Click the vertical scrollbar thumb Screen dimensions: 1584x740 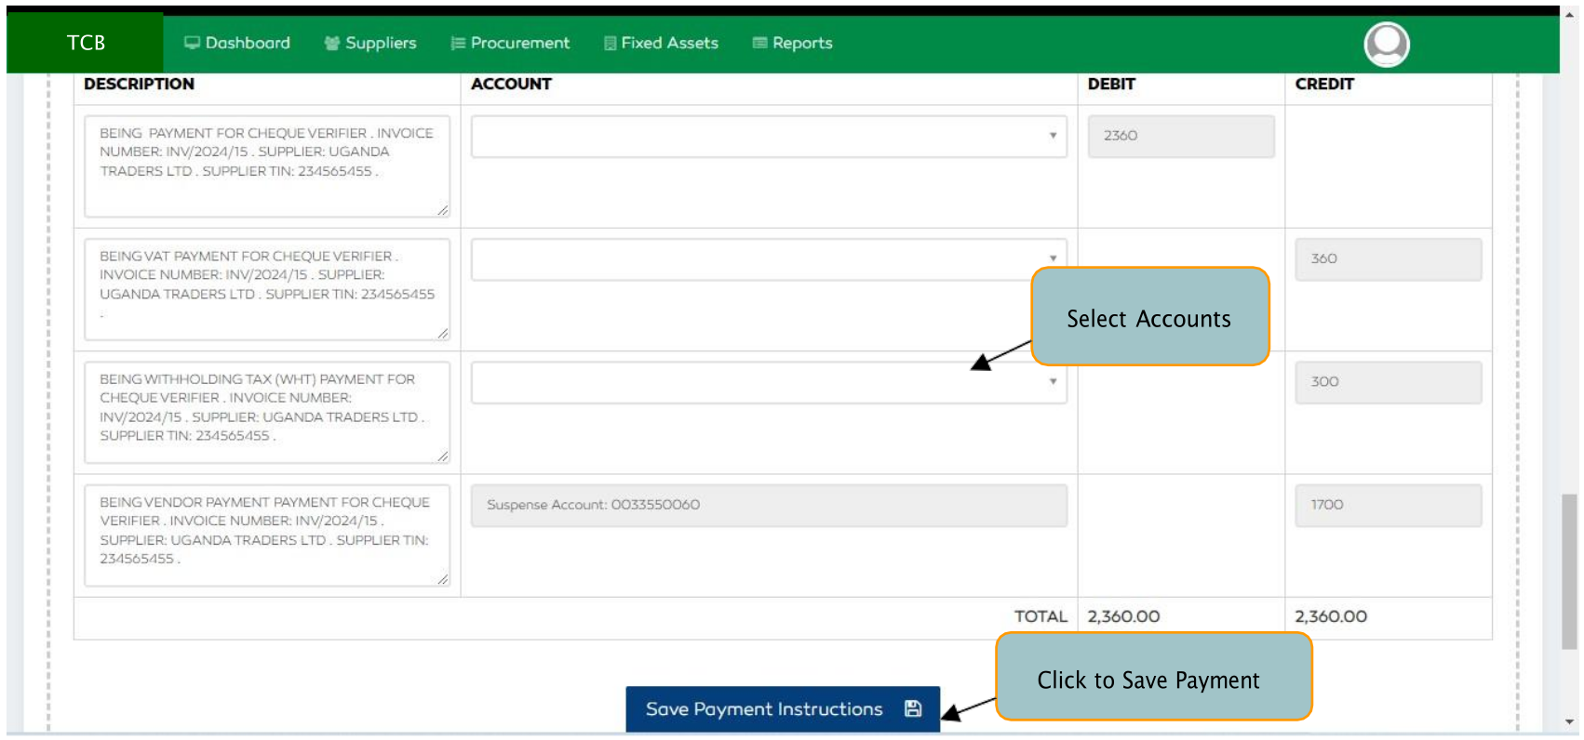[x=1569, y=571]
